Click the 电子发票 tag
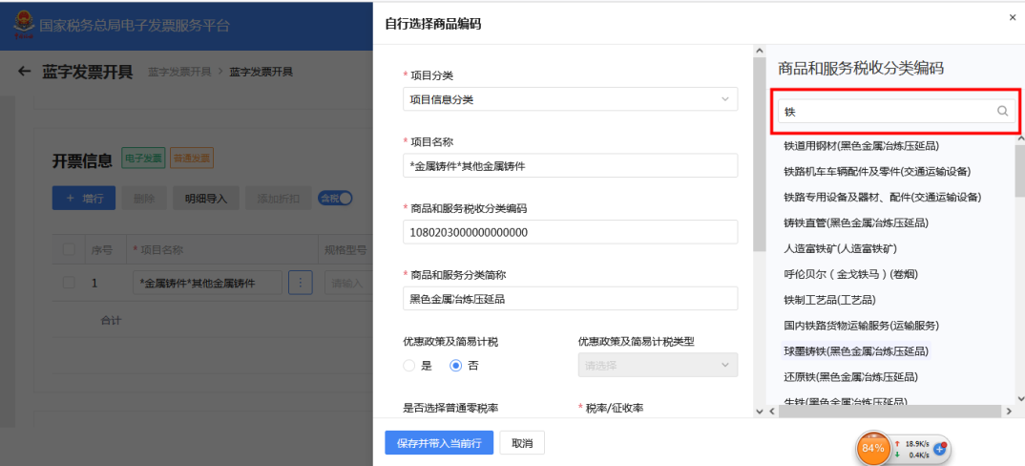This screenshot has height=466, width=1025. click(x=144, y=159)
